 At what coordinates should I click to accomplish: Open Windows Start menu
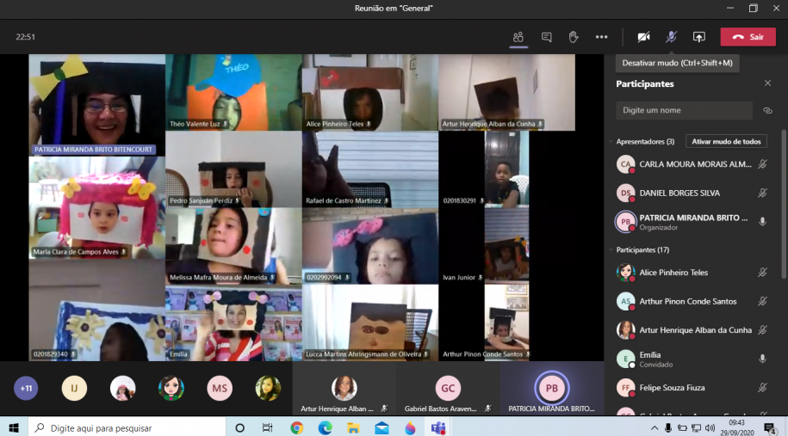tap(14, 427)
